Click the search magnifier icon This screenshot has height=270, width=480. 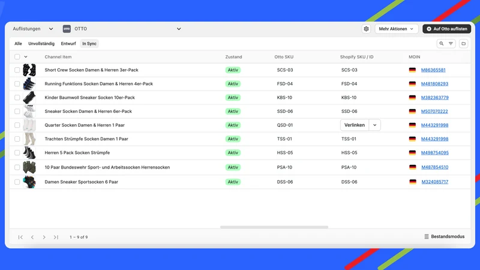(x=442, y=44)
